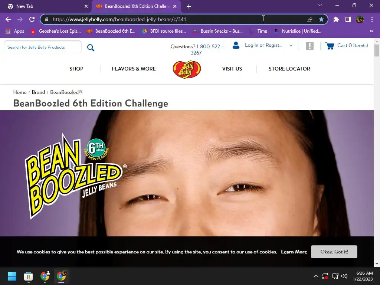
Task: Open Chrome three-dot menu
Action: point(372,19)
